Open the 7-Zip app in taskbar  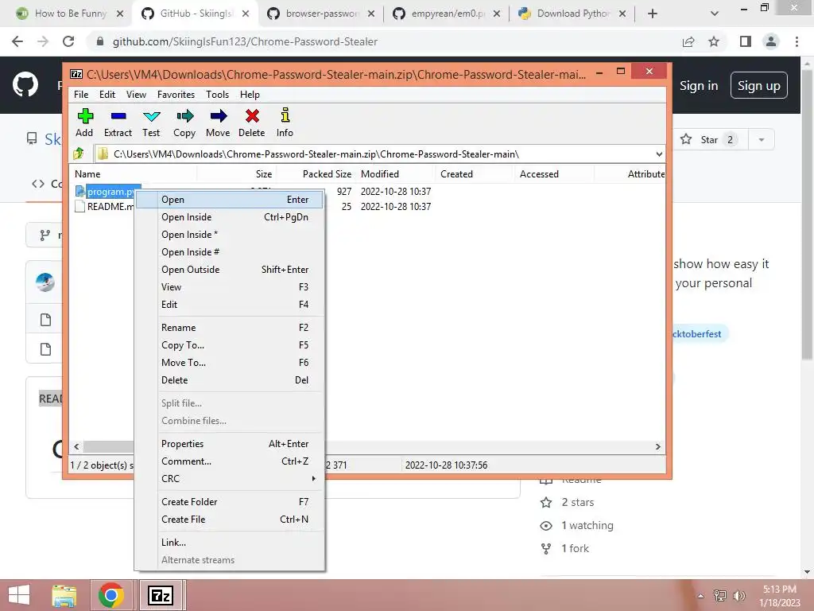(x=161, y=595)
